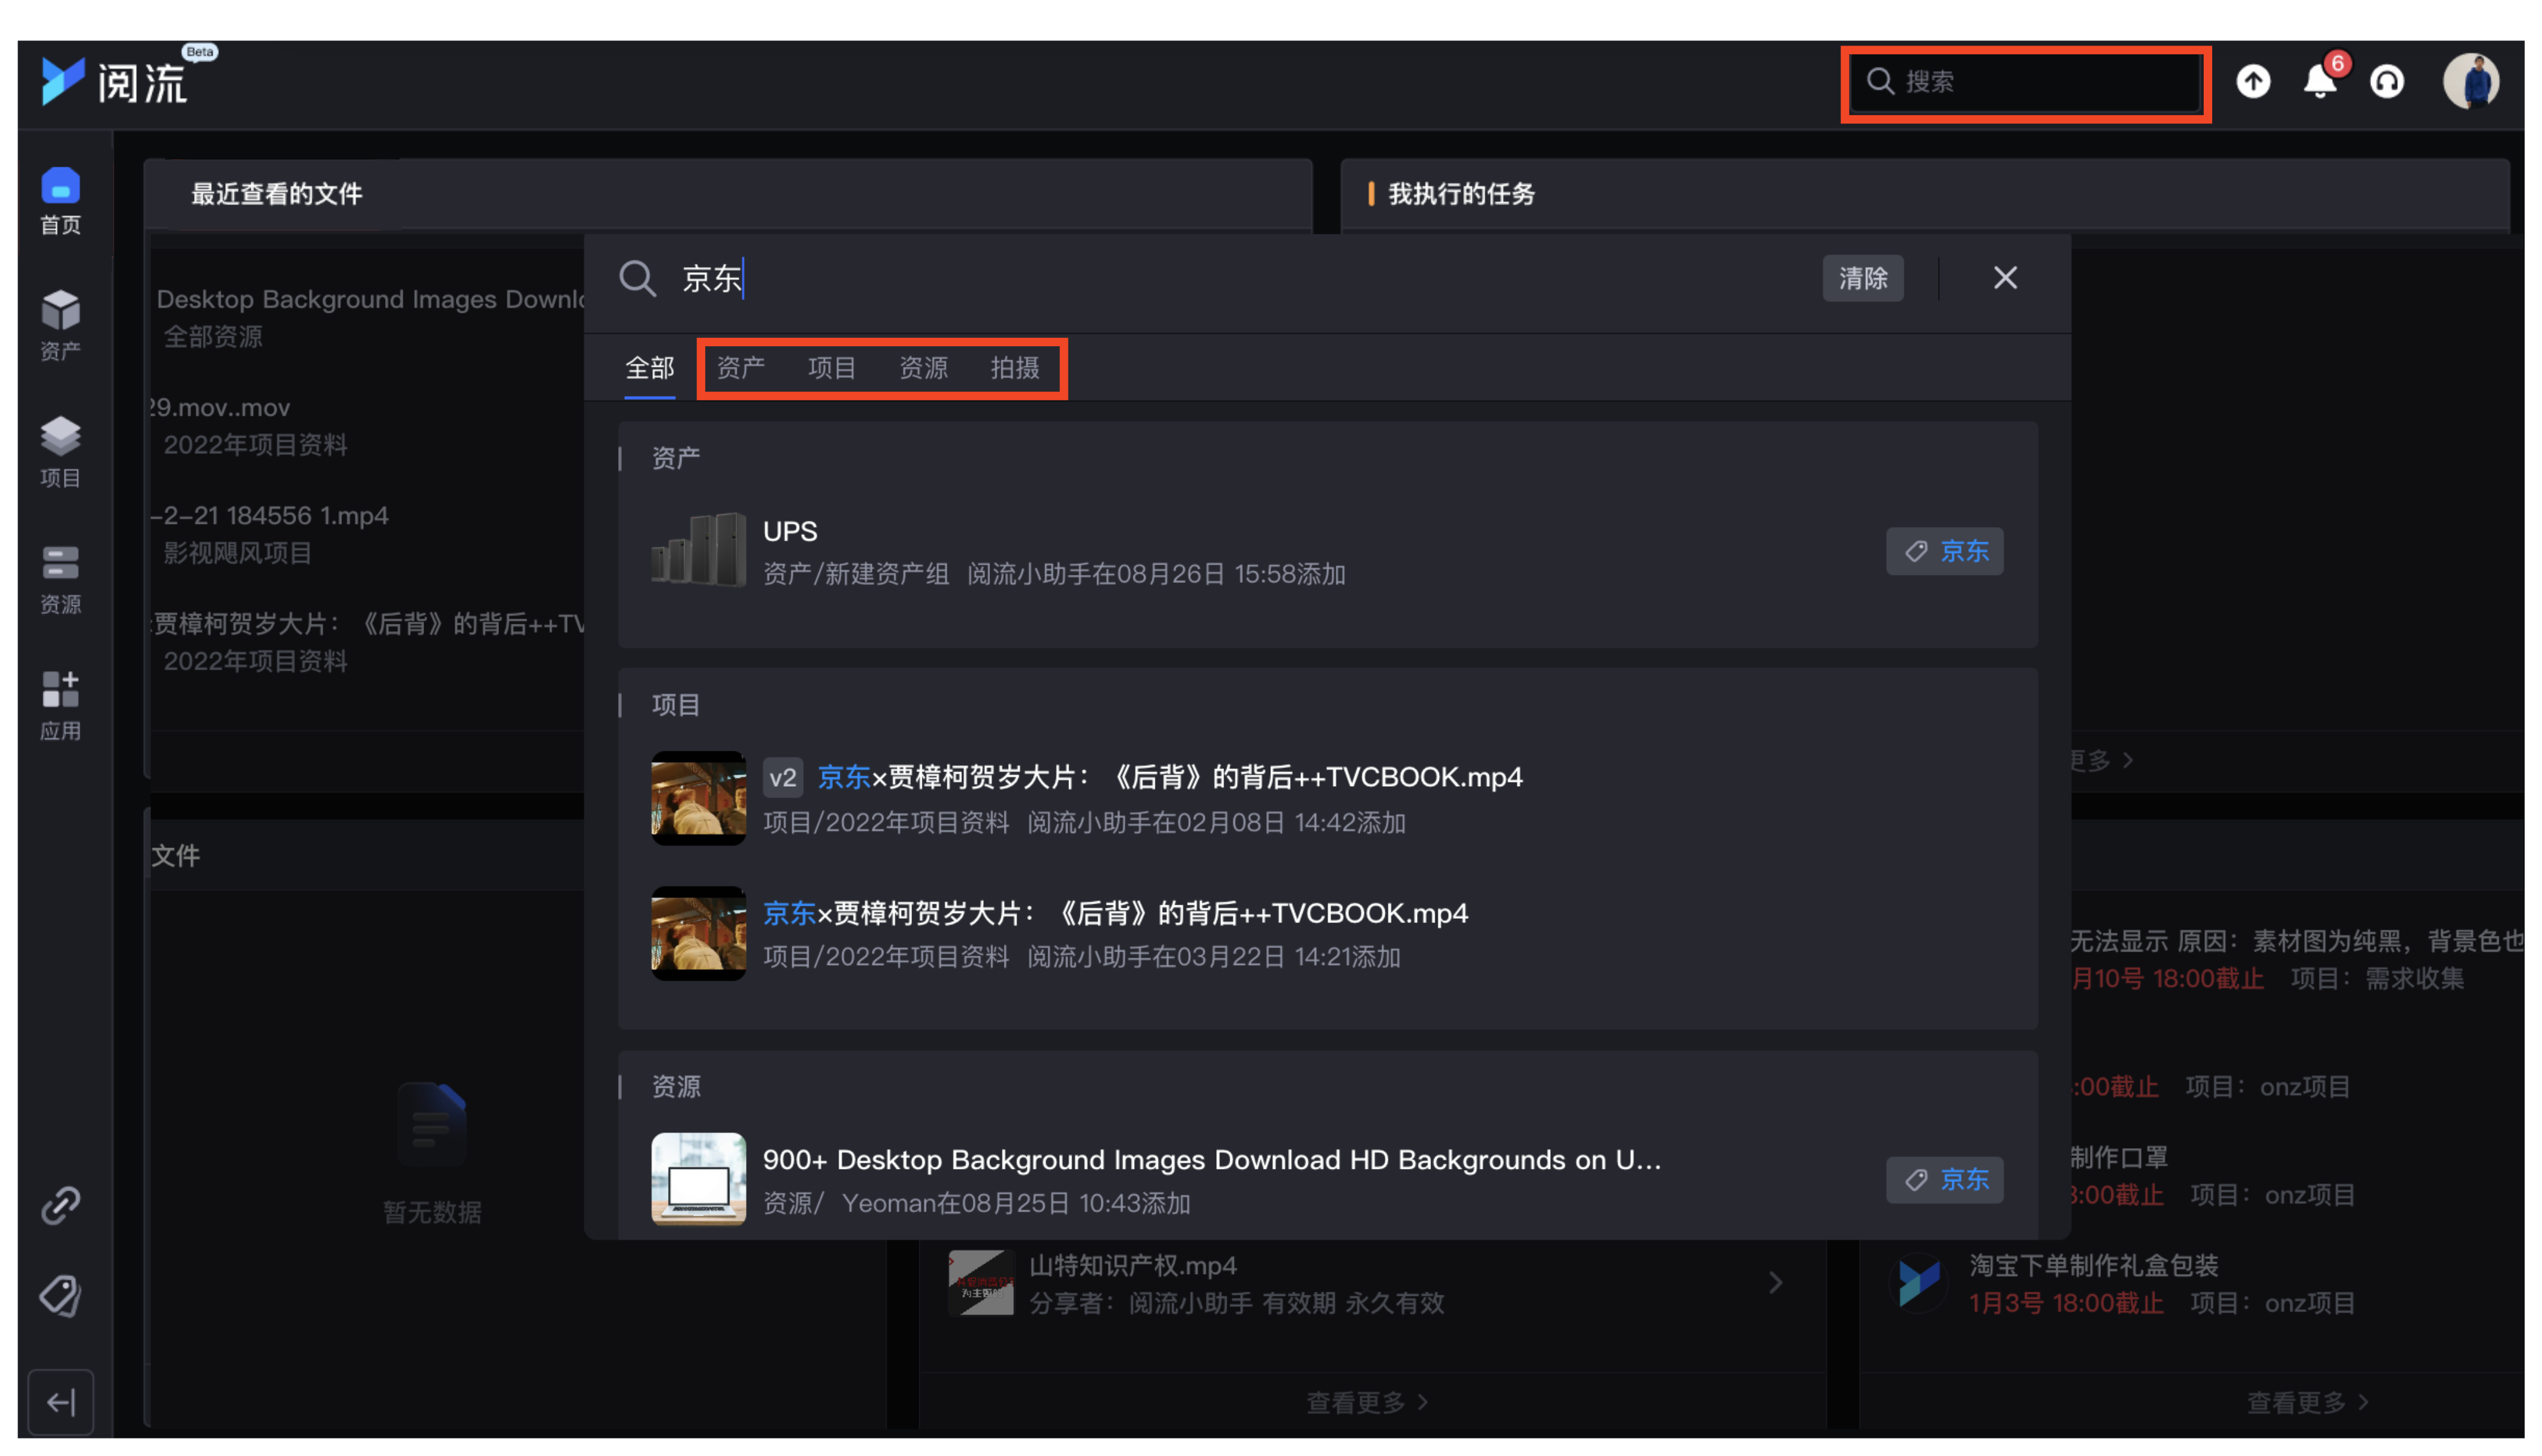This screenshot has width=2542, height=1456.
Task: Click the tag icon in the sidebar
Action: point(60,1296)
